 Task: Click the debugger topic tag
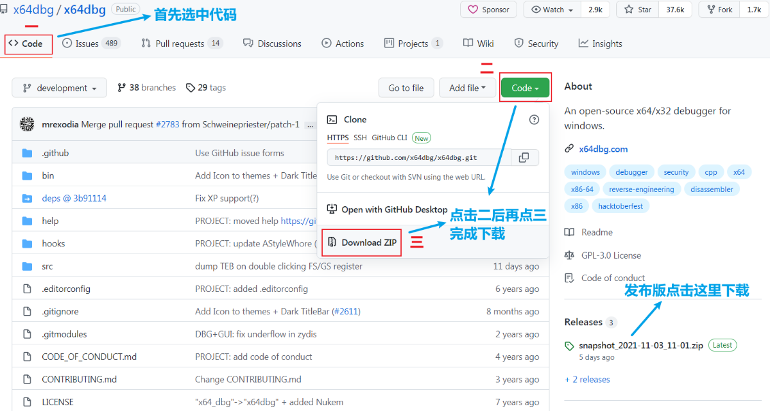[631, 172]
